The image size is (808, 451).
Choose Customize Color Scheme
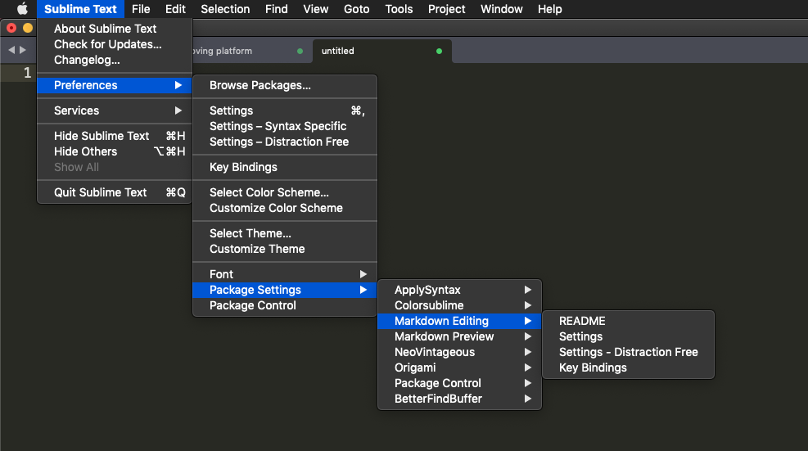(x=285, y=208)
